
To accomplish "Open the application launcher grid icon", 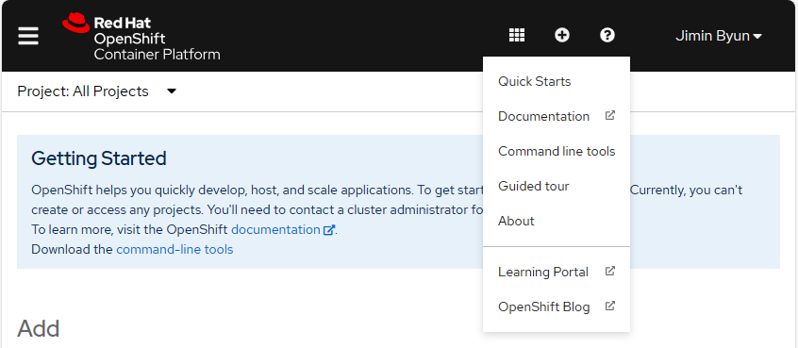I will [x=517, y=35].
